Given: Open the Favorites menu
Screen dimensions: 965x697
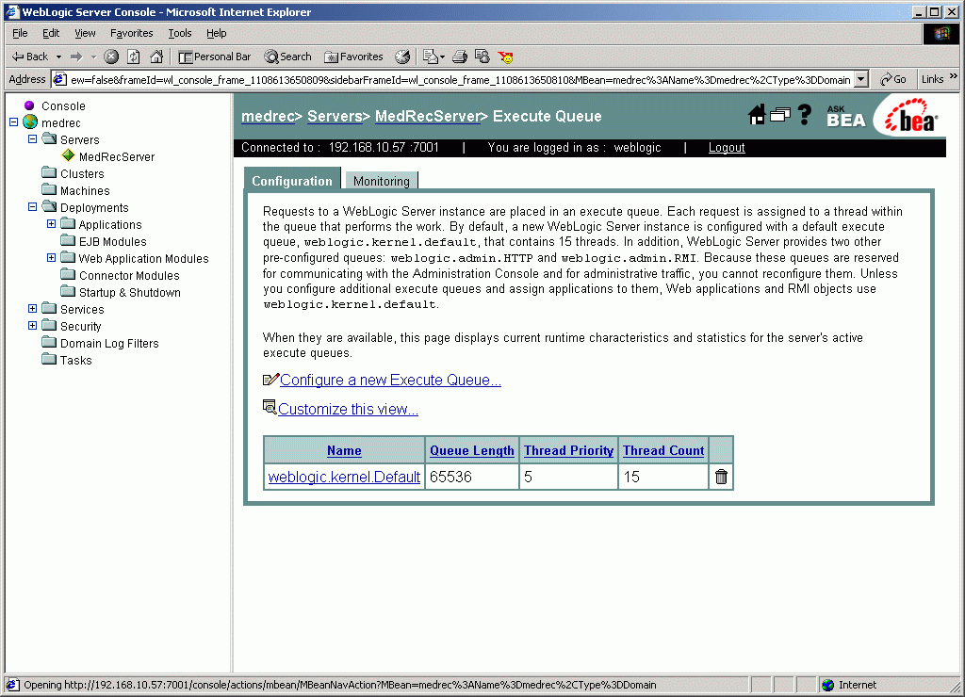Looking at the screenshot, I should [132, 33].
